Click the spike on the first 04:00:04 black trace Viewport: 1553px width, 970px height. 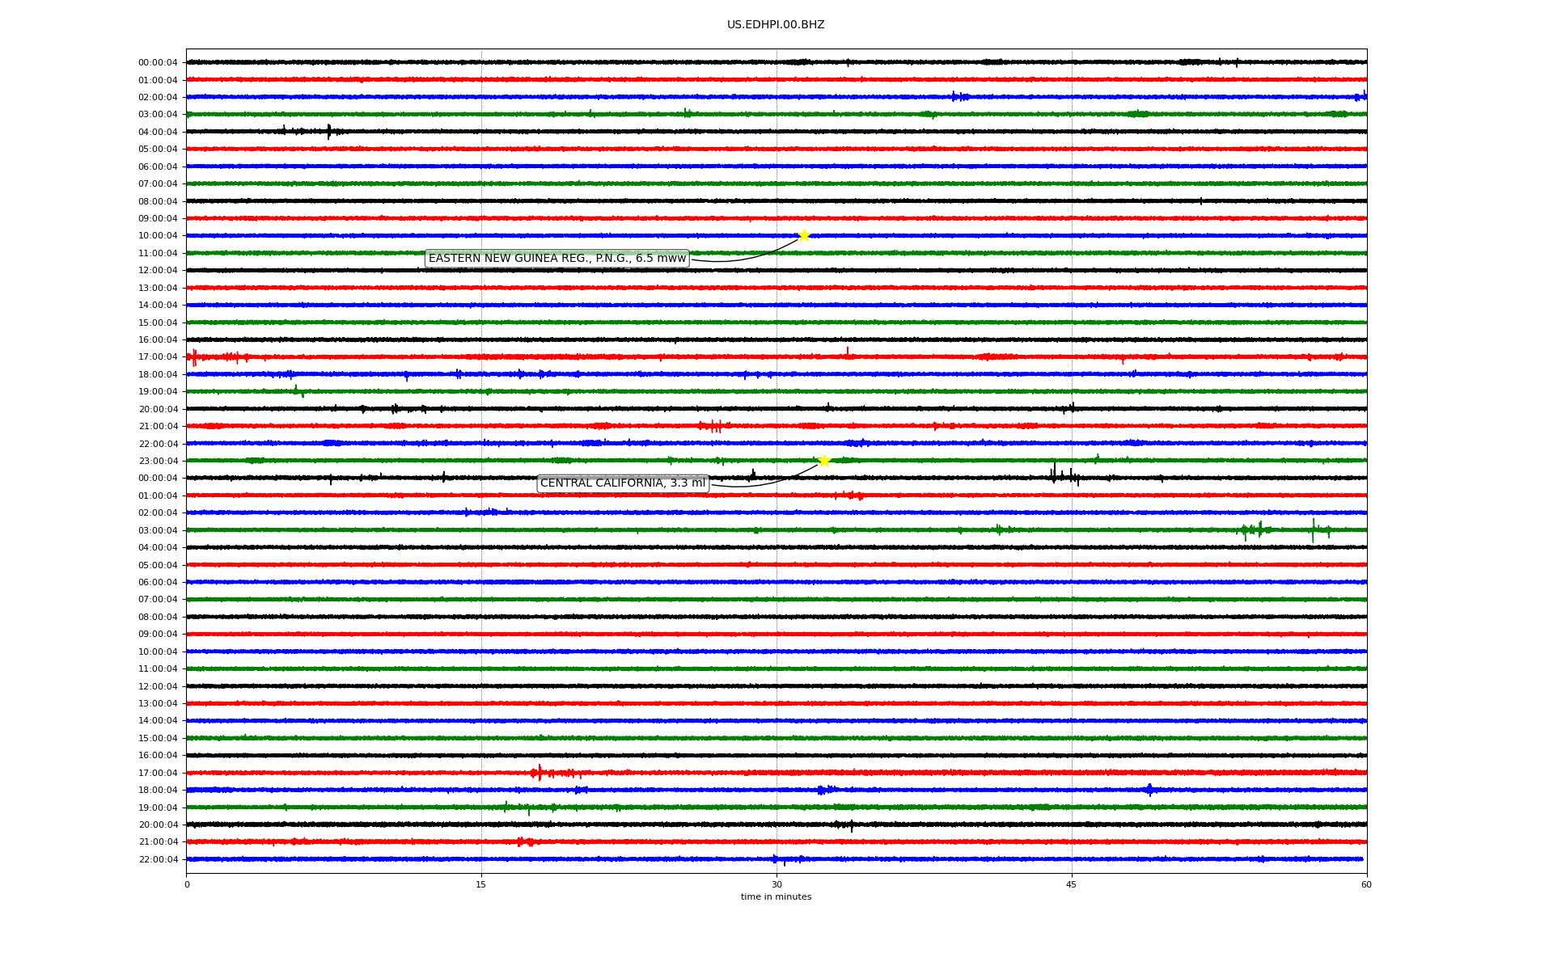coord(328,131)
